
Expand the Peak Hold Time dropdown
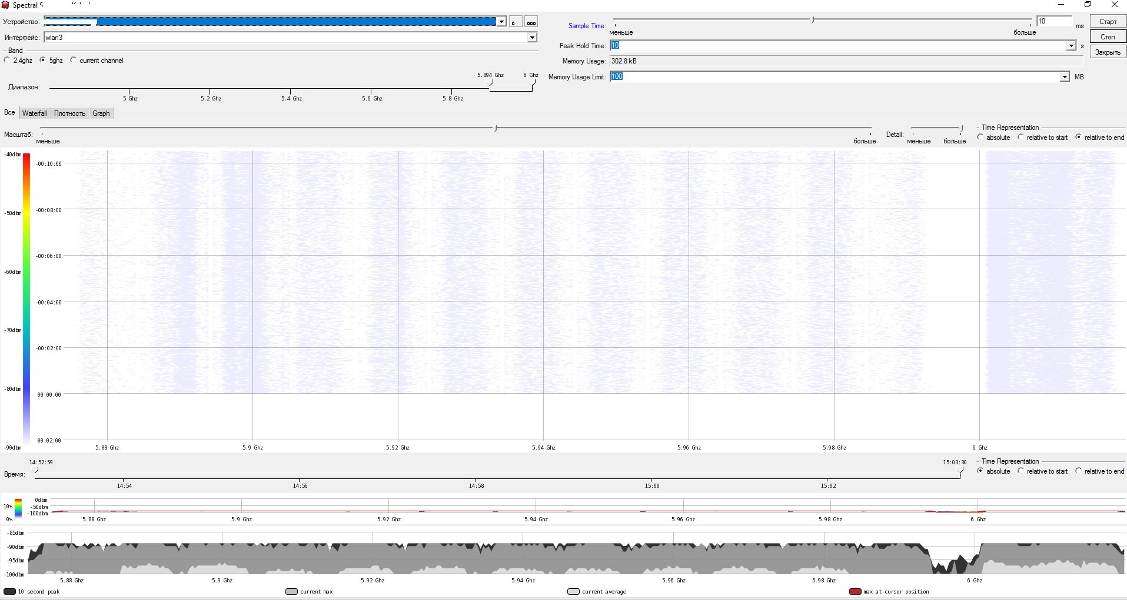[x=1071, y=46]
